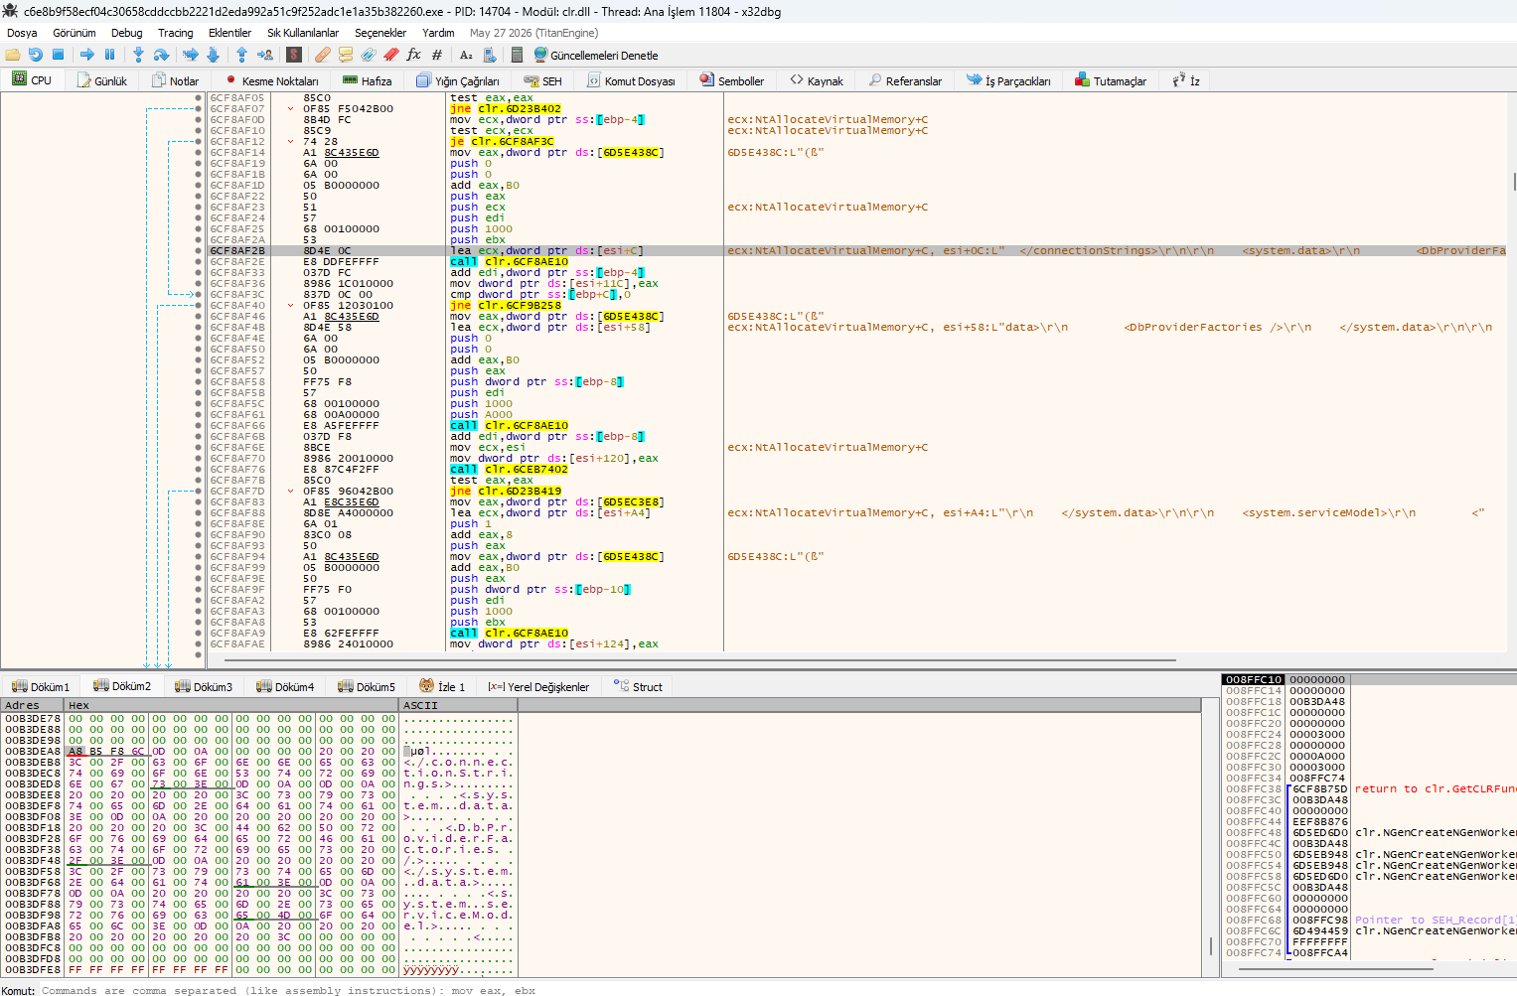This screenshot has height=996, width=1517.
Task: Open the Labels tag icon
Action: pos(369,55)
